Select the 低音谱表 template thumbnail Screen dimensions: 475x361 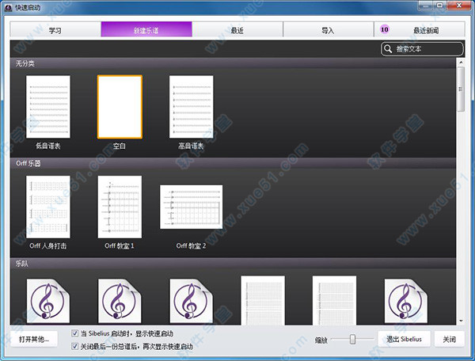pyautogui.click(x=47, y=107)
